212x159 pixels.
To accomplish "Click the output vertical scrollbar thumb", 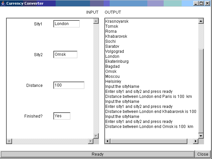I will 201,90.
